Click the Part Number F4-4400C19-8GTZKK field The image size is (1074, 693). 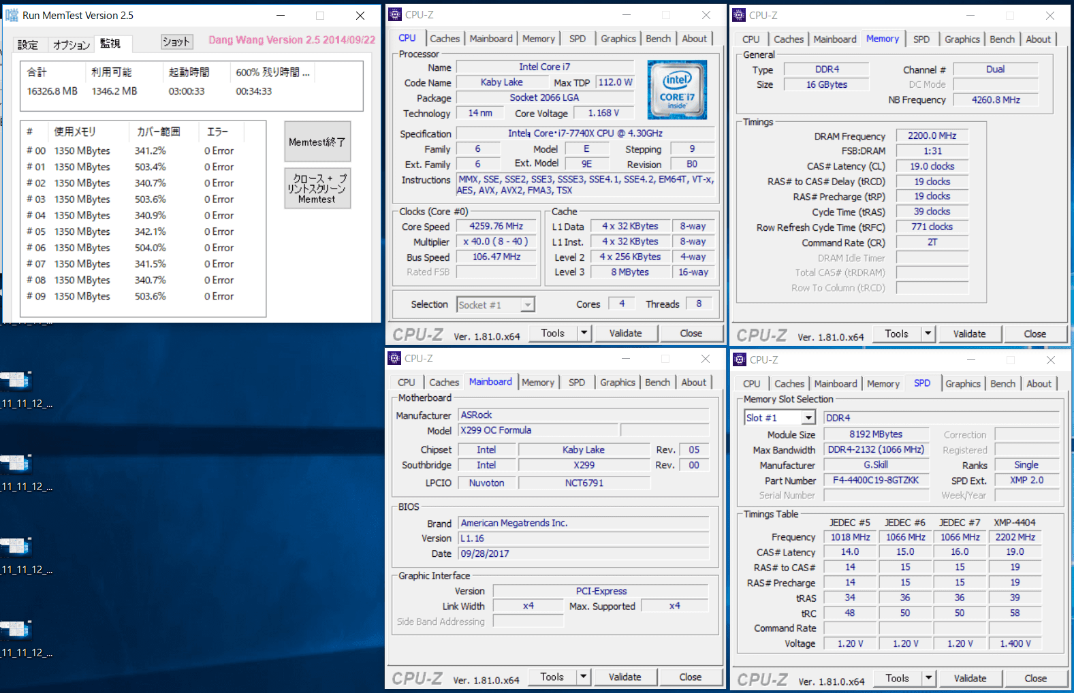click(876, 480)
